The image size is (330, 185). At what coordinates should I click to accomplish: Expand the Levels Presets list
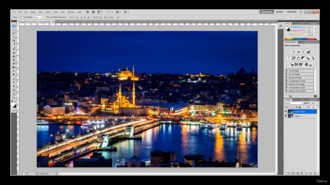tap(287, 71)
